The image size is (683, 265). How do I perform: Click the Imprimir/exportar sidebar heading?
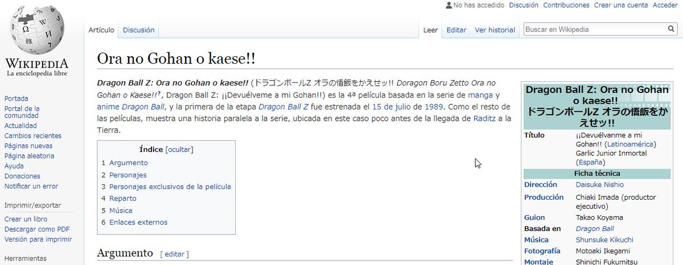pyautogui.click(x=32, y=205)
